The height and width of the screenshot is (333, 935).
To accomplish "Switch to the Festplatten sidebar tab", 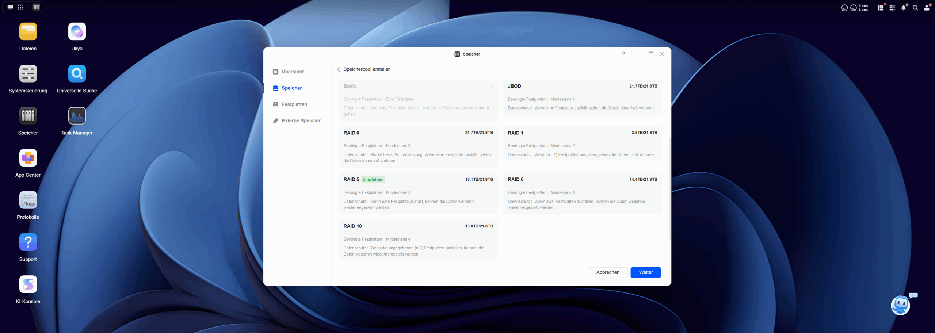I will 294,104.
